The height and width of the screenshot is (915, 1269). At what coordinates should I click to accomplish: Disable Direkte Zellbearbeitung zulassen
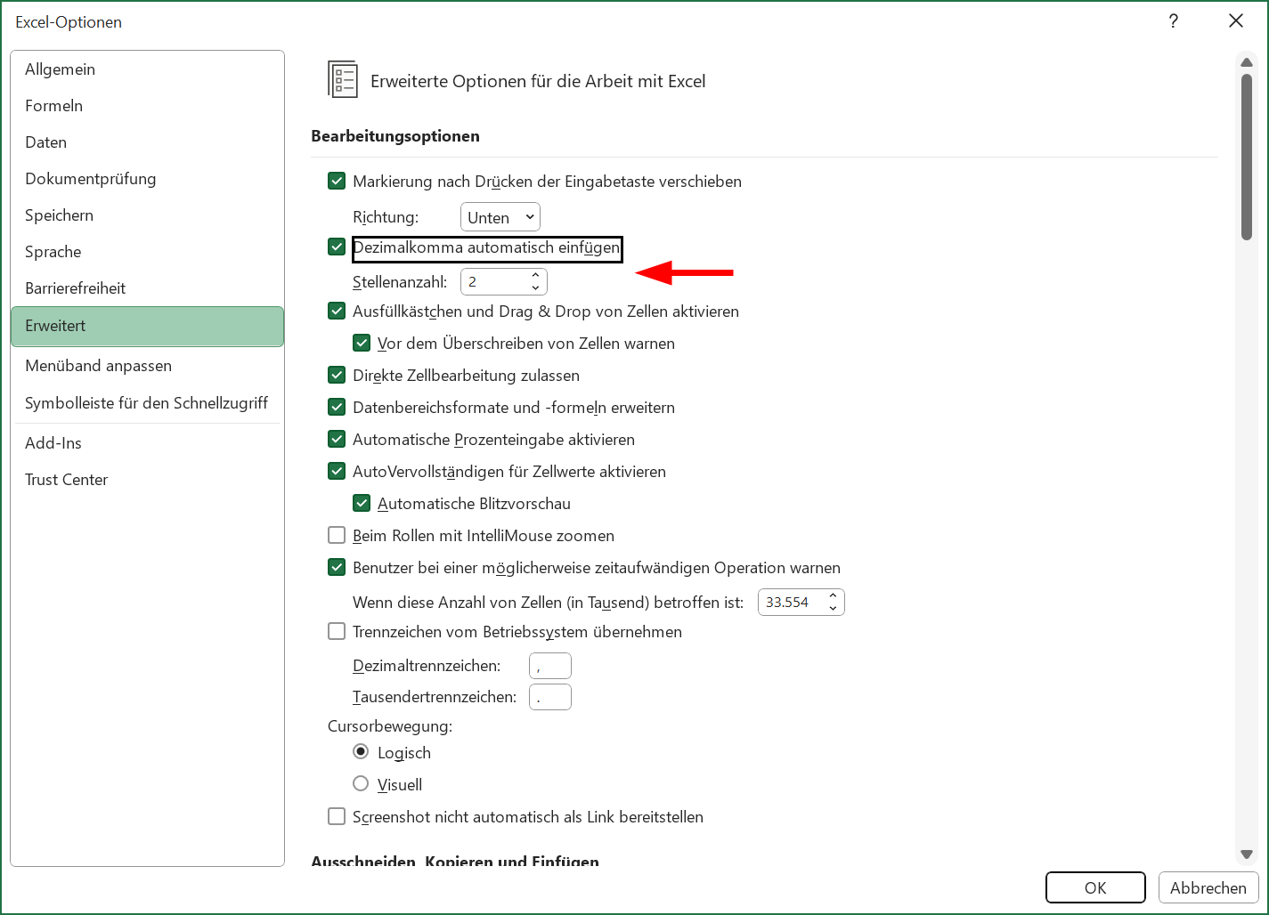pyautogui.click(x=337, y=376)
